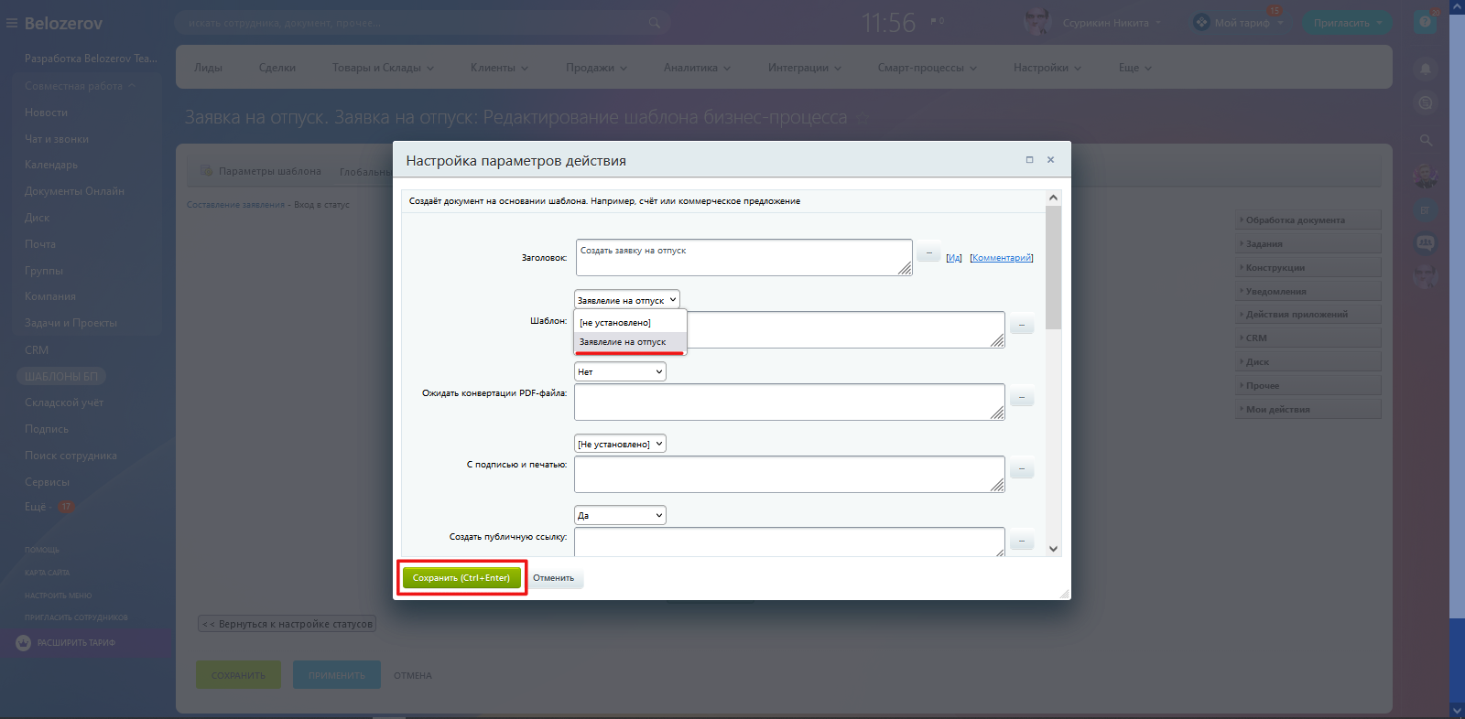The width and height of the screenshot is (1465, 719).
Task: Open the Сделки menu tab
Action: [x=277, y=68]
